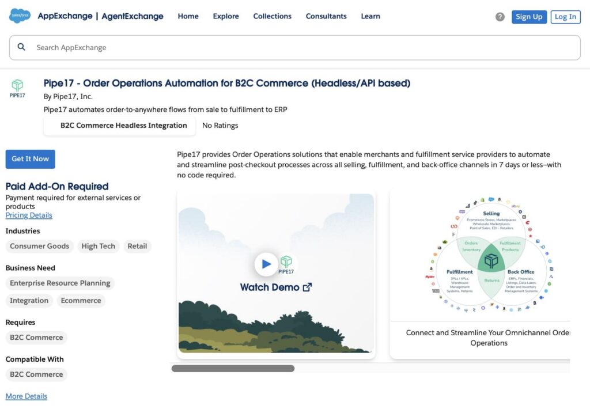The width and height of the screenshot is (590, 409).
Task: Expand More Details in the sidebar
Action: [x=26, y=396]
